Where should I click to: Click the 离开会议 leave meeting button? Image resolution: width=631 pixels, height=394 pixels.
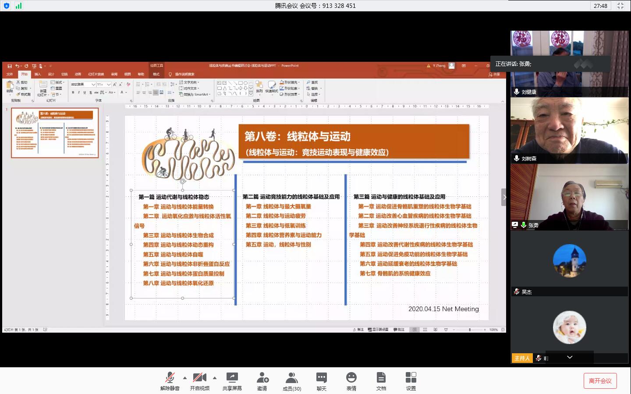600,381
